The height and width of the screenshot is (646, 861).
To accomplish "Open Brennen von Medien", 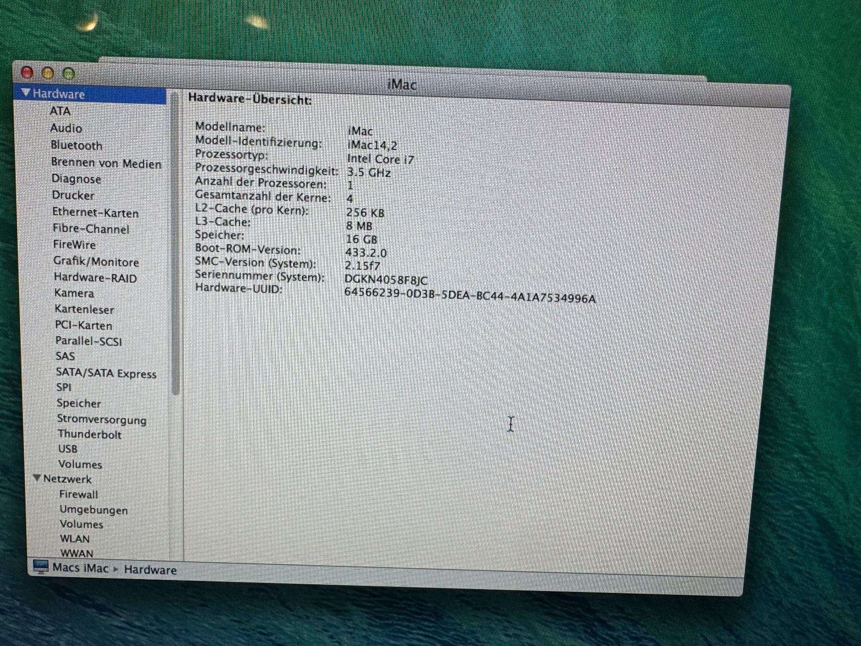I will point(106,163).
